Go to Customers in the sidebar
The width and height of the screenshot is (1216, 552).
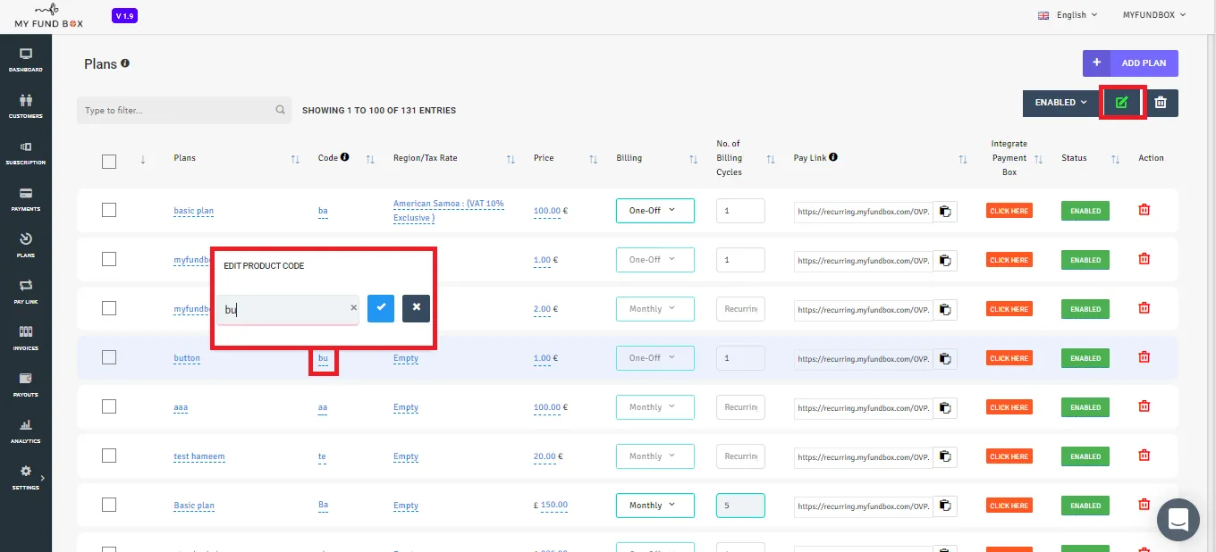(x=26, y=106)
